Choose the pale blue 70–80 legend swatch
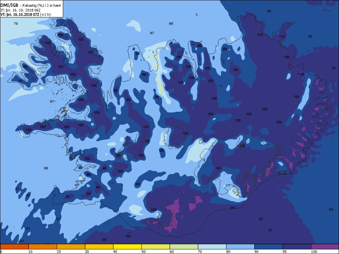Image resolution: width=339 pixels, height=254 pixels. pos(212,247)
